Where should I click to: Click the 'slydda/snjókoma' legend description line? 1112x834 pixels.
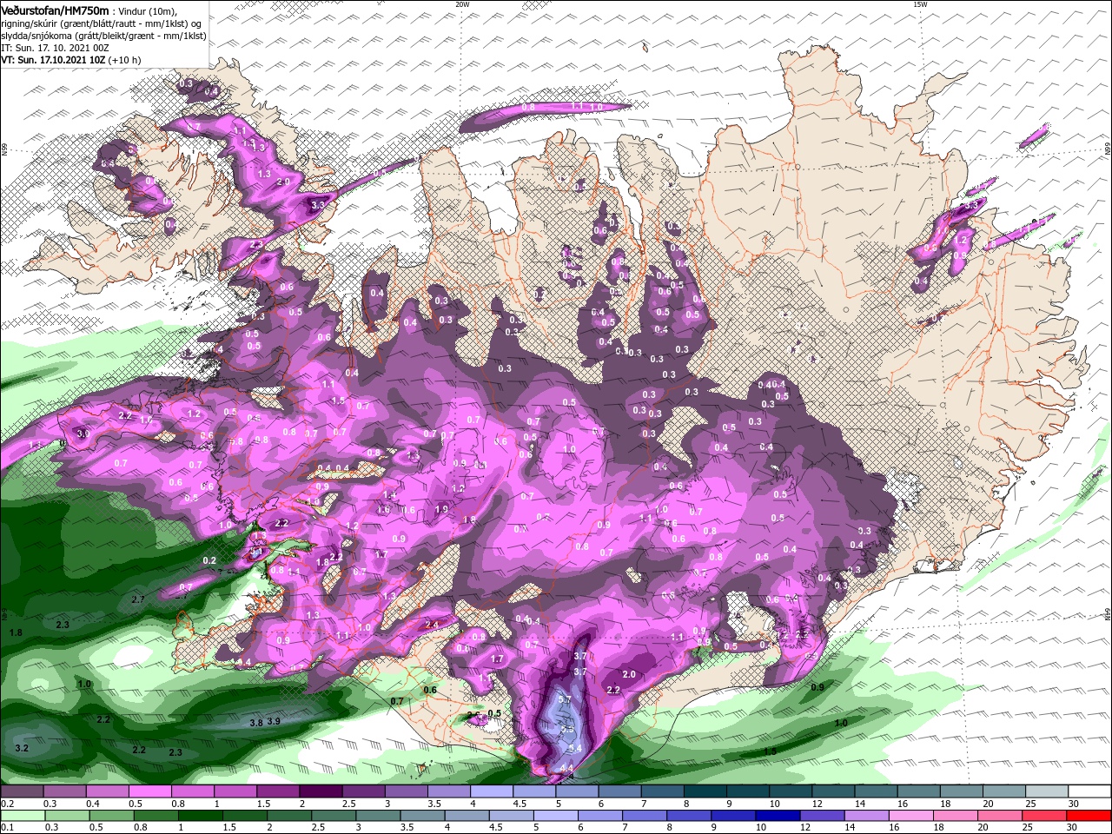click(103, 36)
